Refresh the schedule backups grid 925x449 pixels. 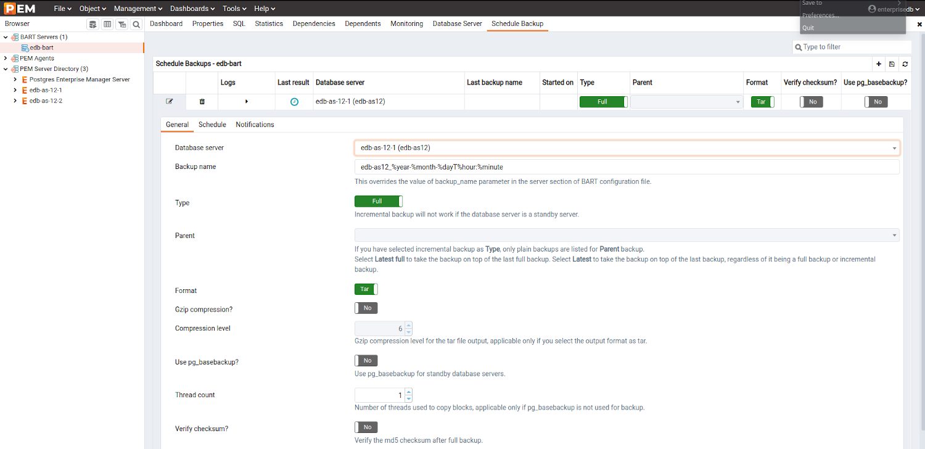click(905, 64)
